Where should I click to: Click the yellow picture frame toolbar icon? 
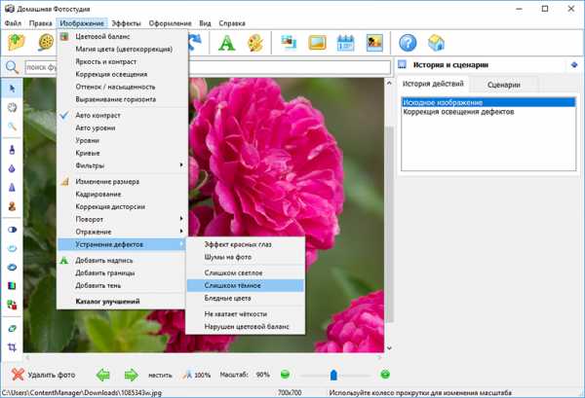(317, 43)
